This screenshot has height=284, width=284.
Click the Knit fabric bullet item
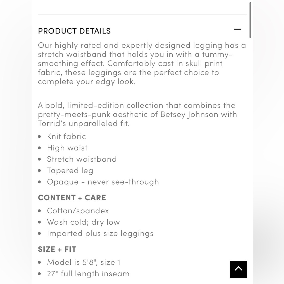point(66,137)
